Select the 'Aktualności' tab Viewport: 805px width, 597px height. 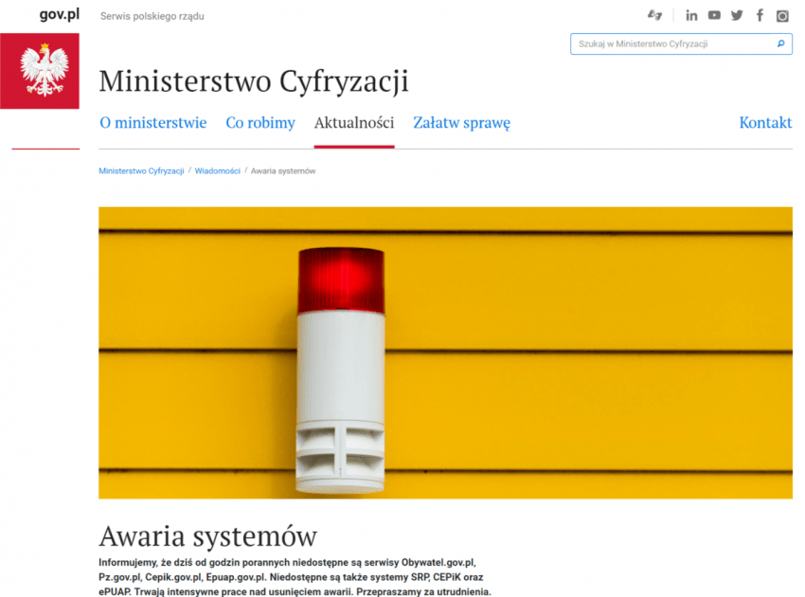(x=354, y=123)
